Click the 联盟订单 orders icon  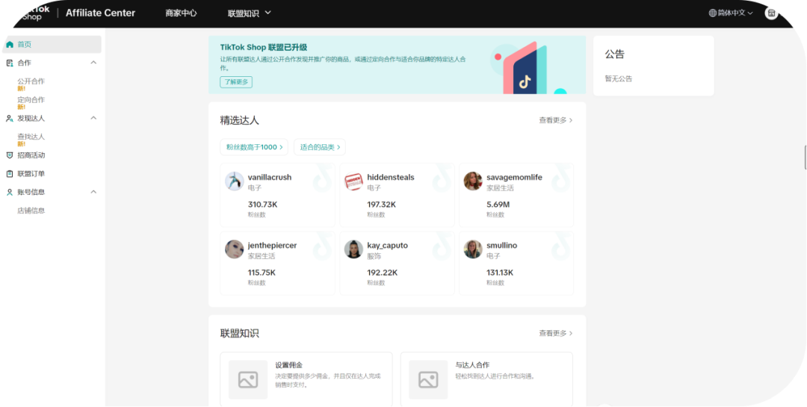pyautogui.click(x=10, y=174)
